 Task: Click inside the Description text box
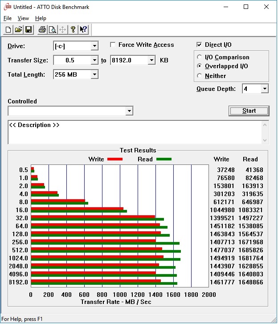coord(135,132)
